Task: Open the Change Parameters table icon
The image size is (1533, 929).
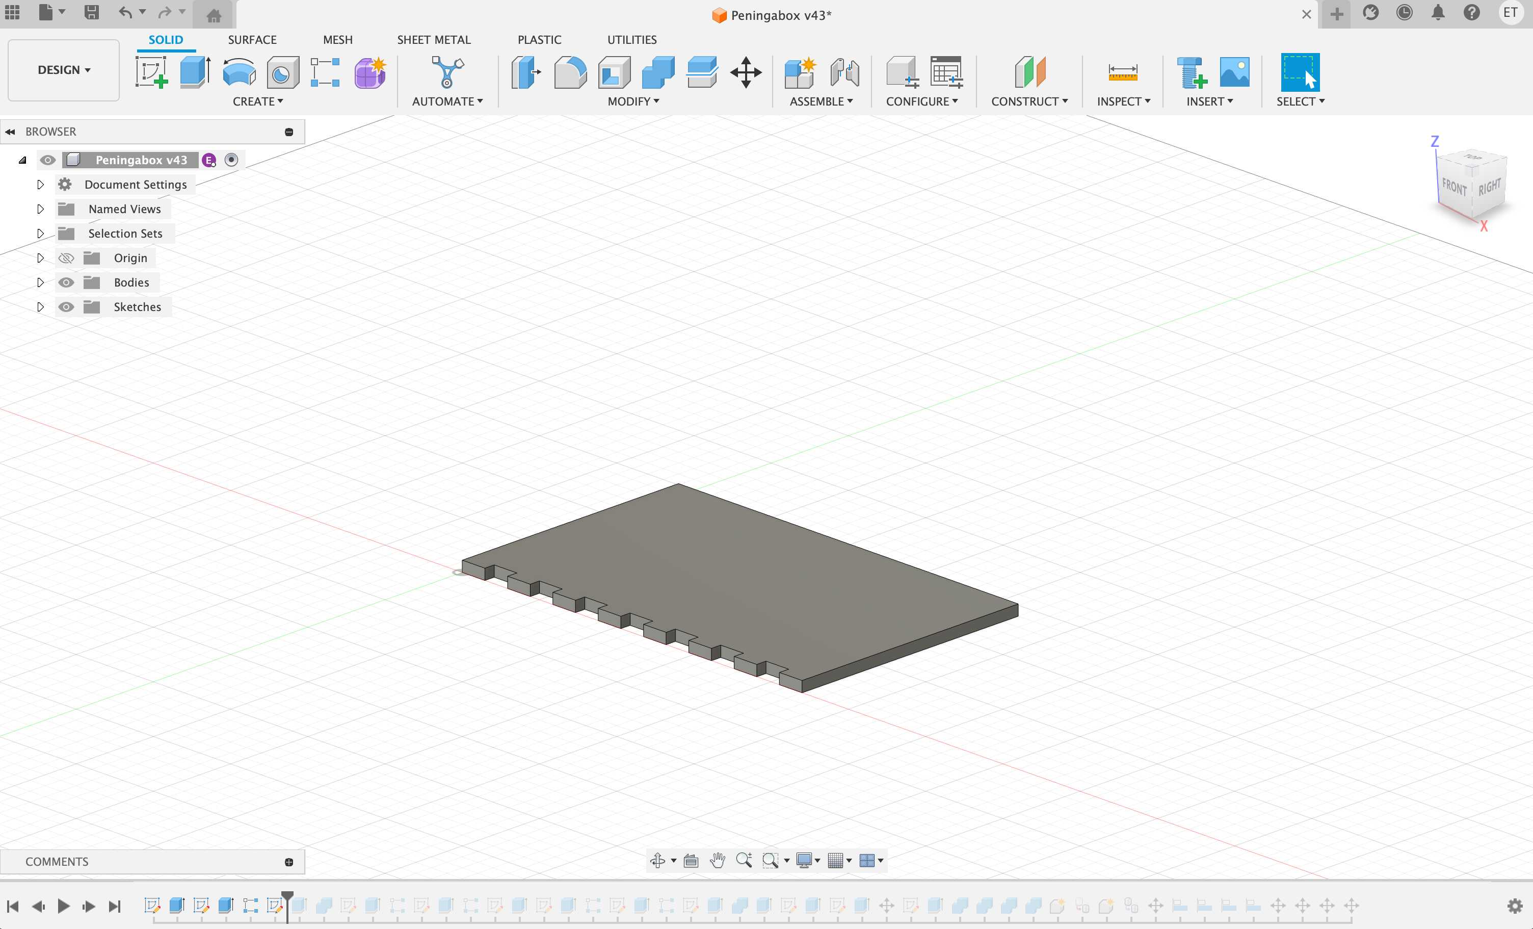Action: [946, 72]
